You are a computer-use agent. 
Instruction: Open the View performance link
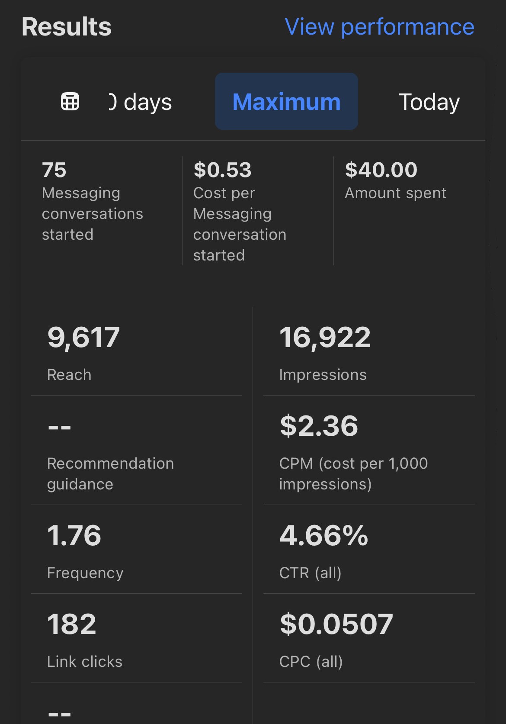point(379,27)
